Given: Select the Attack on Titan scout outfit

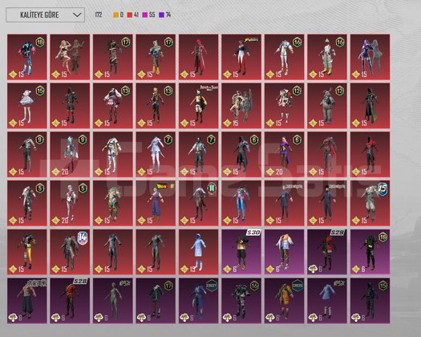Looking at the screenshot, I should click(198, 106).
